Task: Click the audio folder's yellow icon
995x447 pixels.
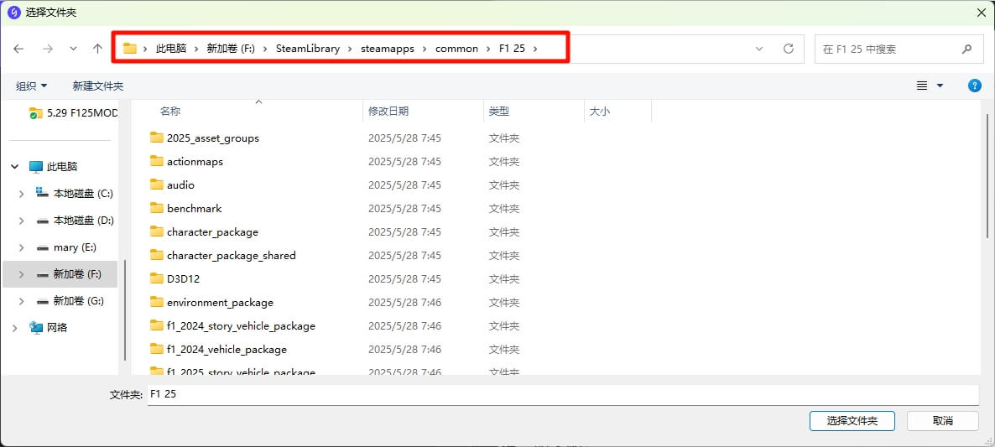Action: click(157, 184)
